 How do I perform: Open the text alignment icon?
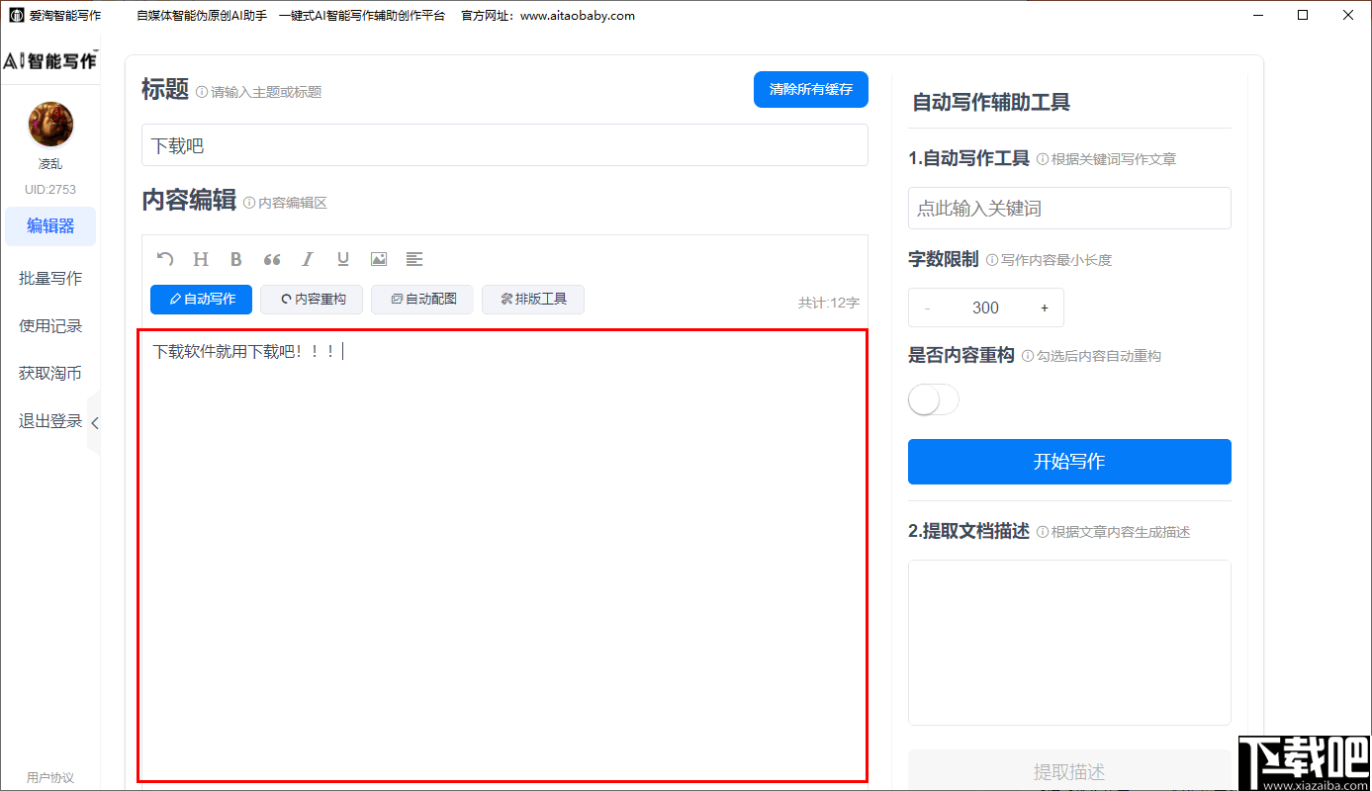tap(414, 259)
